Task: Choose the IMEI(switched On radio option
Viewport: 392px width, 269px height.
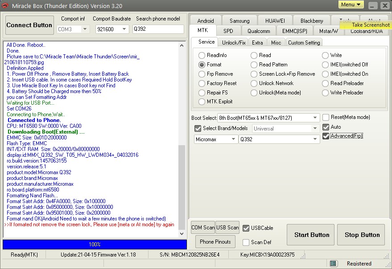Action: pyautogui.click(x=325, y=74)
